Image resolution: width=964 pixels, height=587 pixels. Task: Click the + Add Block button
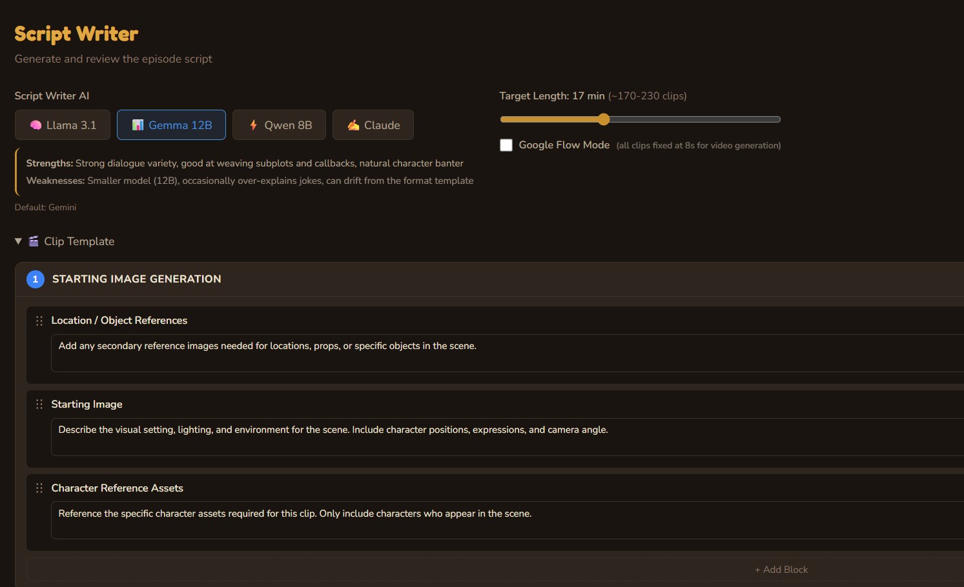781,570
